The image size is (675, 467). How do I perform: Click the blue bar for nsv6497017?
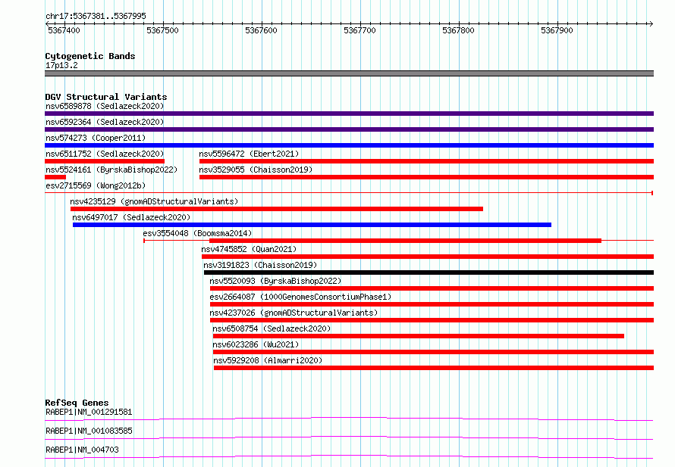[x=312, y=225]
